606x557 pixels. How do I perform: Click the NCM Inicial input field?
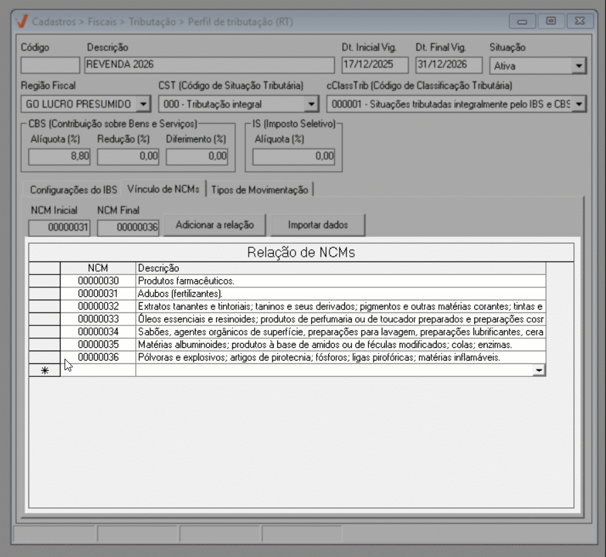tap(59, 228)
